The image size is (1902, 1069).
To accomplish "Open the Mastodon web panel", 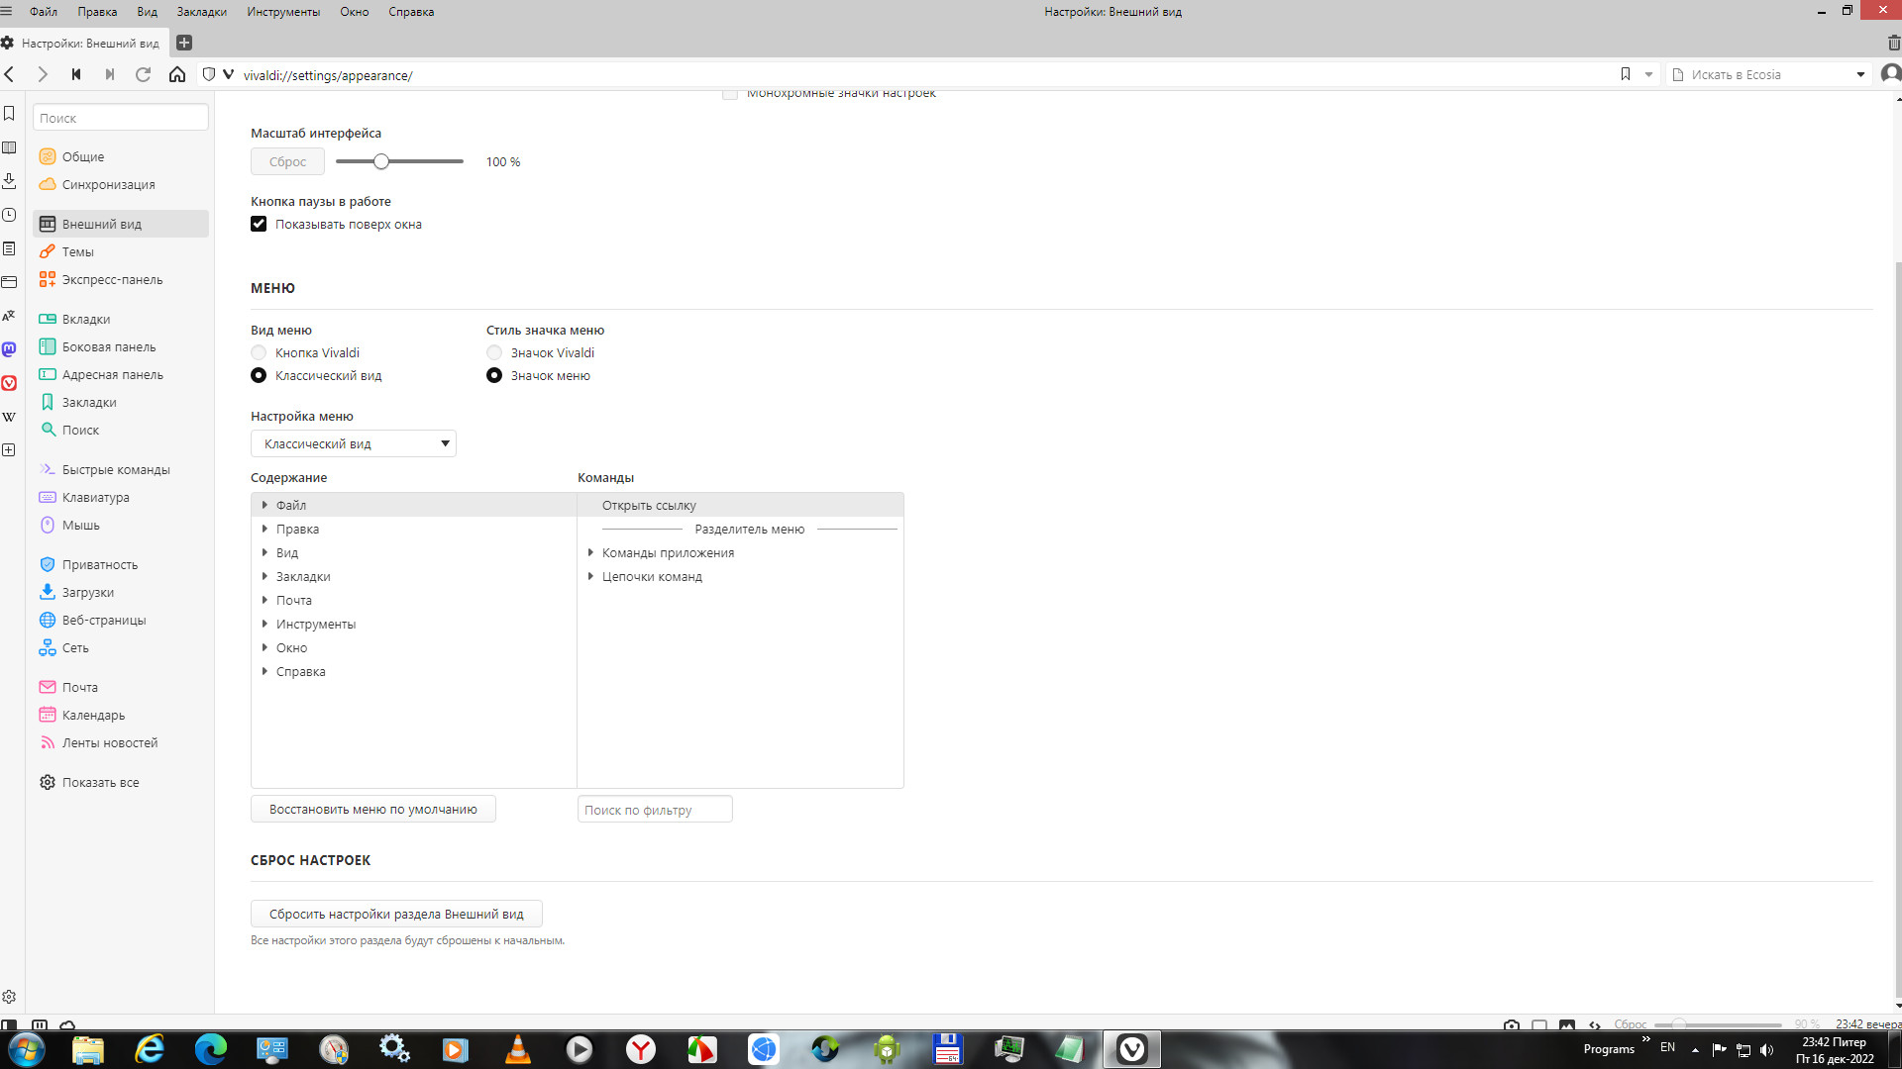I will pos(9,349).
